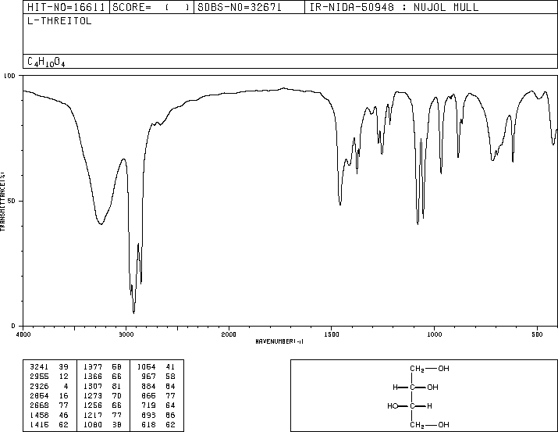
Task: Click the deepest peak bottom near 2926
Action: (x=133, y=313)
